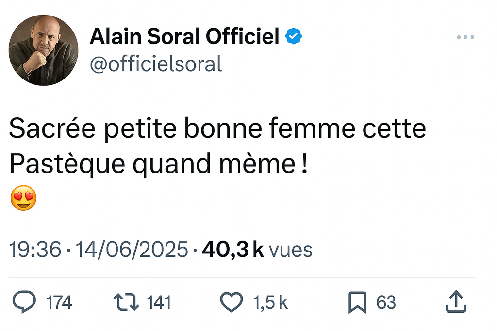
Task: Click the 19:36 timestamp
Action: (35, 250)
